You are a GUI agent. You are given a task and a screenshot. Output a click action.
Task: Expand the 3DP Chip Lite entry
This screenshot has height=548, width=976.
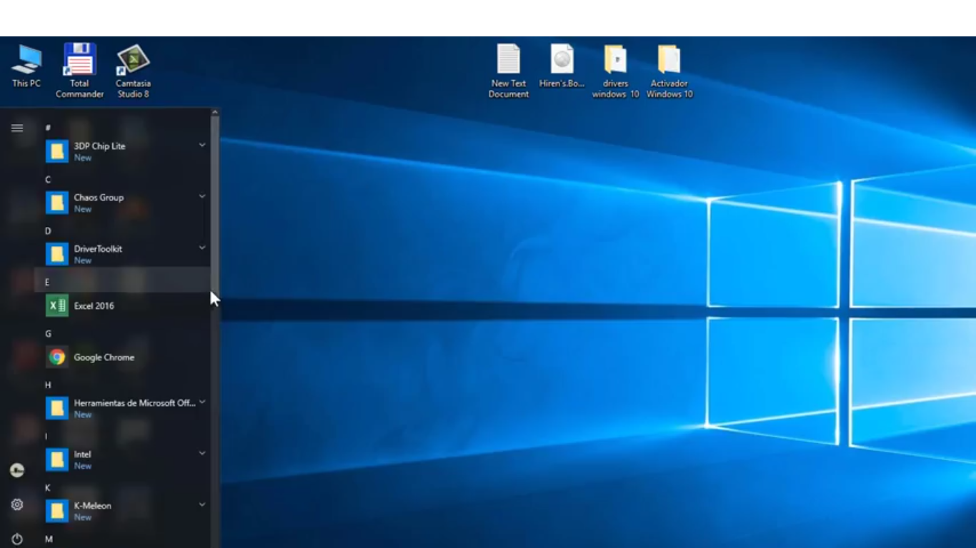click(202, 145)
